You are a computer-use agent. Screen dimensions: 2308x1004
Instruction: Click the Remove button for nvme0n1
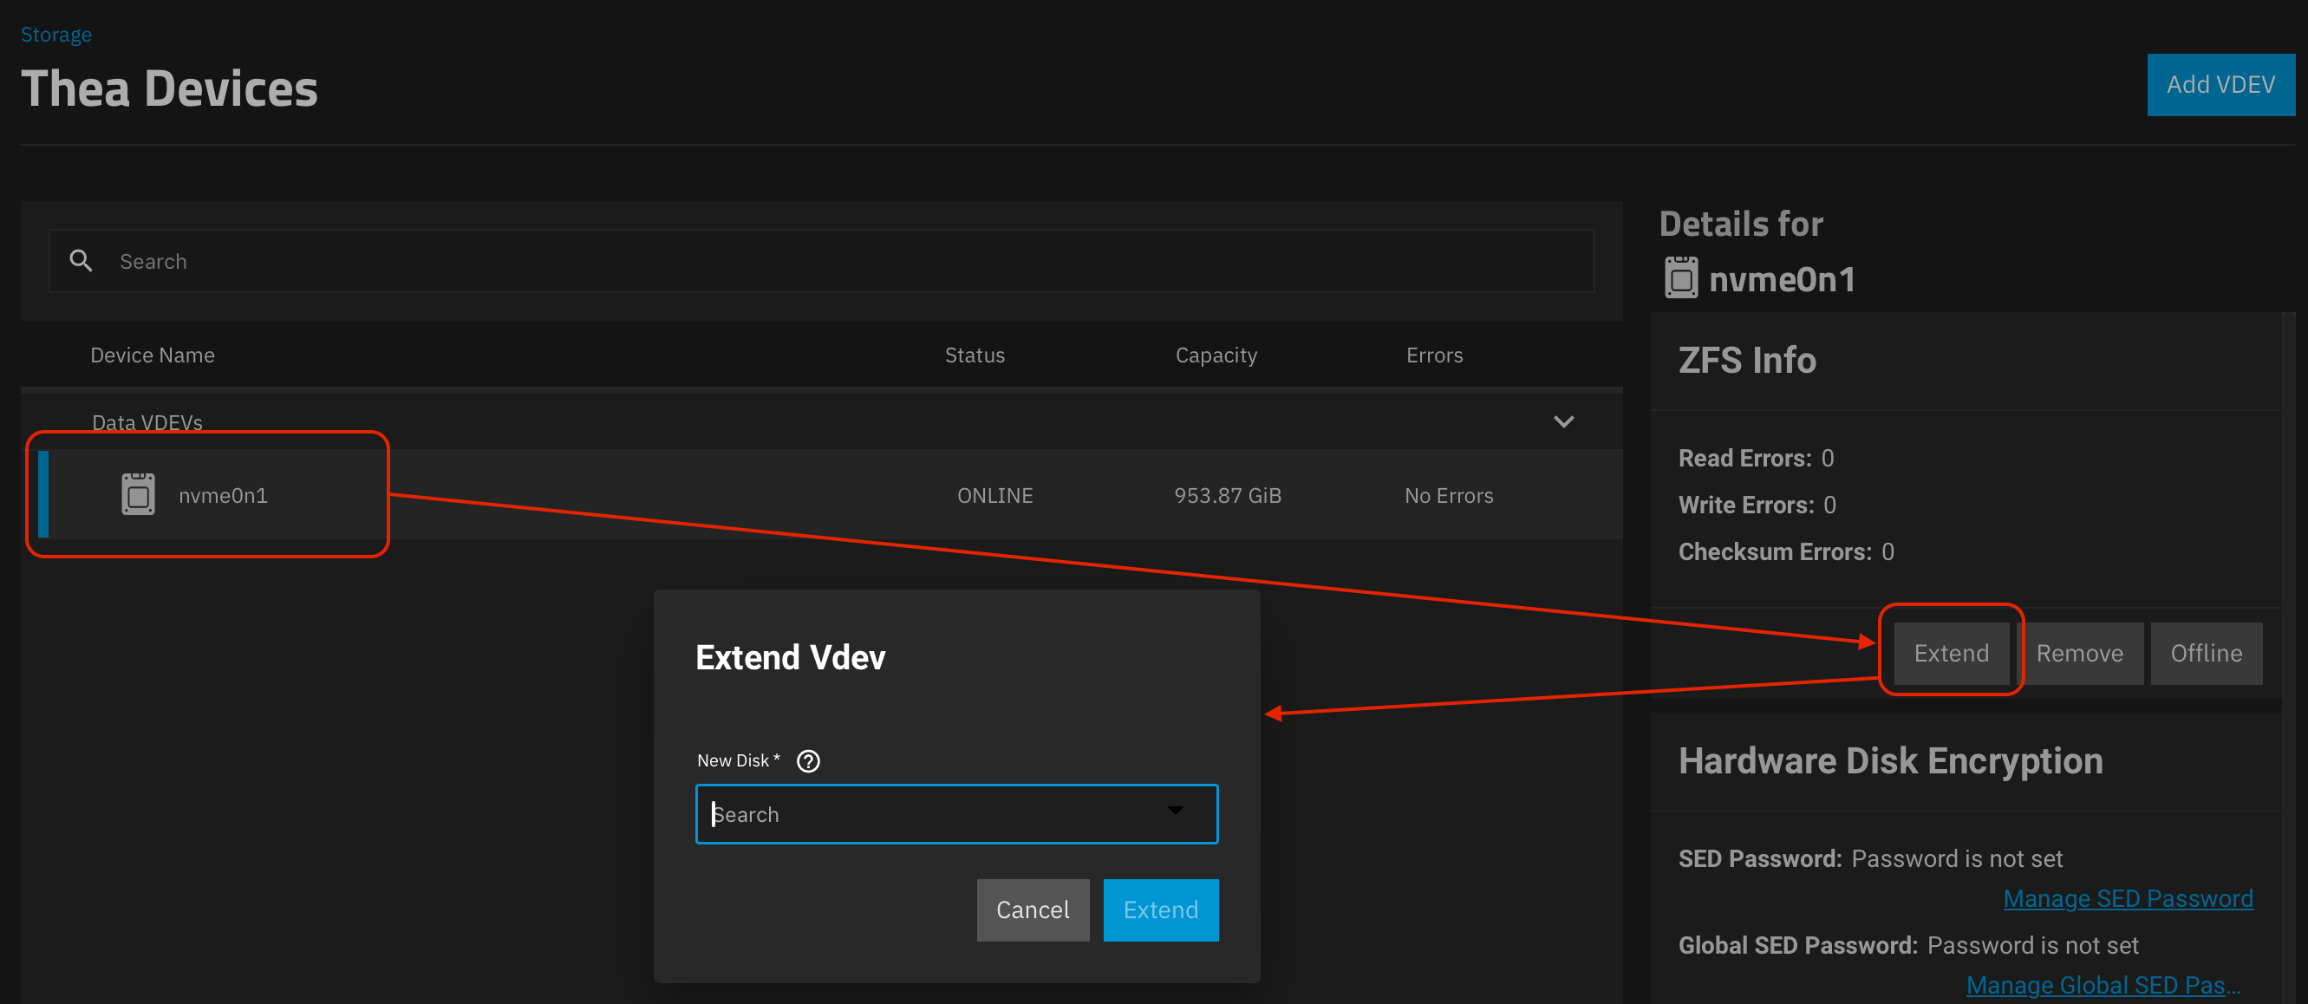tap(2078, 653)
